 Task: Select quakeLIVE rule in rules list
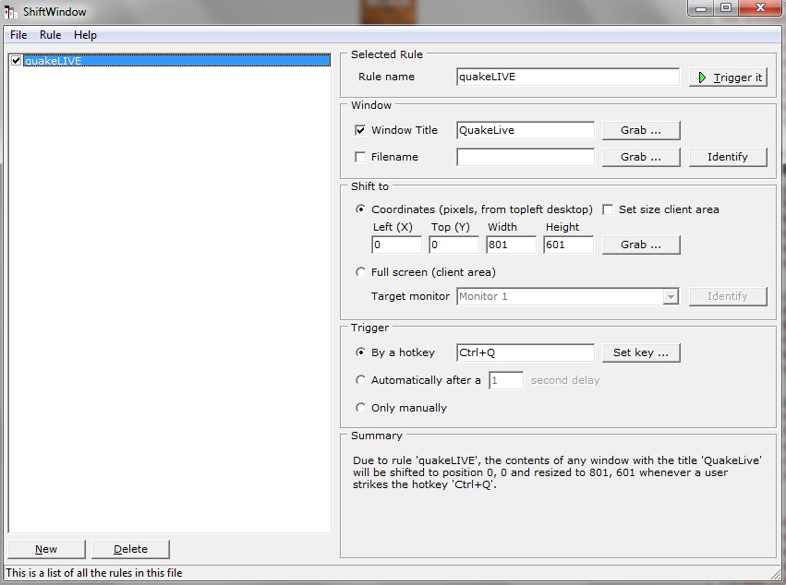click(176, 61)
